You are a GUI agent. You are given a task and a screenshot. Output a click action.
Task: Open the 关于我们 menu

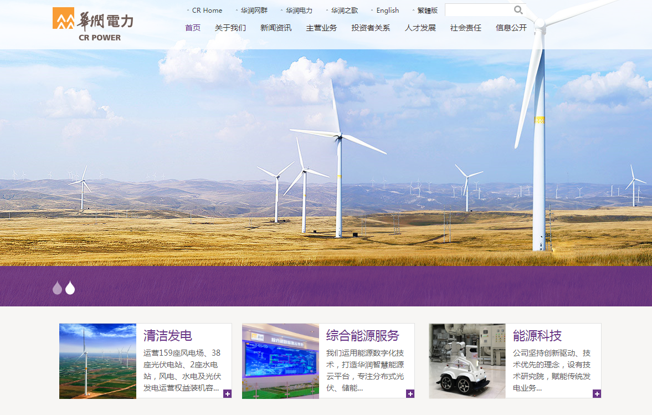point(230,28)
